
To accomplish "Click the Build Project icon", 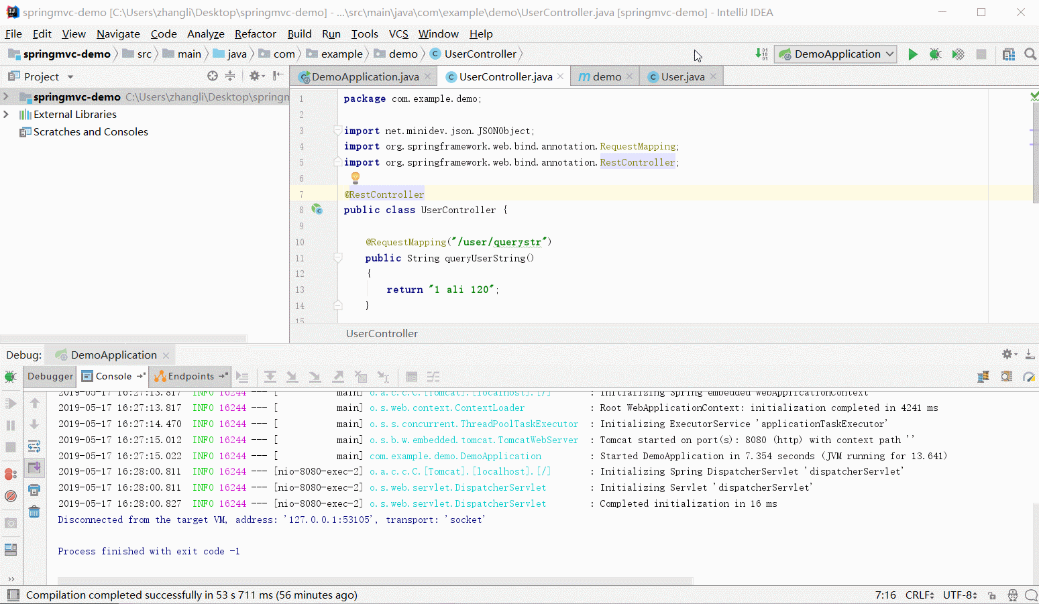I will click(761, 54).
